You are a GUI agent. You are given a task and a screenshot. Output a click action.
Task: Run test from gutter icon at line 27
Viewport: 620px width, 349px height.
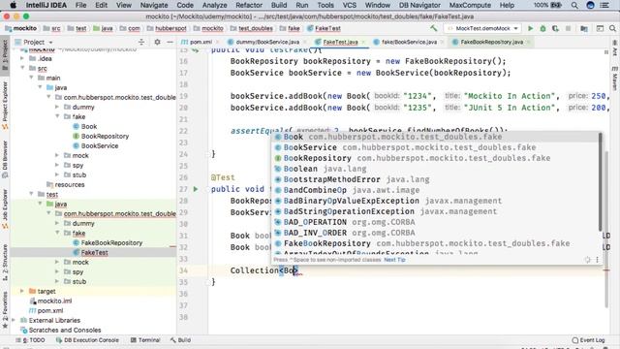click(x=196, y=189)
